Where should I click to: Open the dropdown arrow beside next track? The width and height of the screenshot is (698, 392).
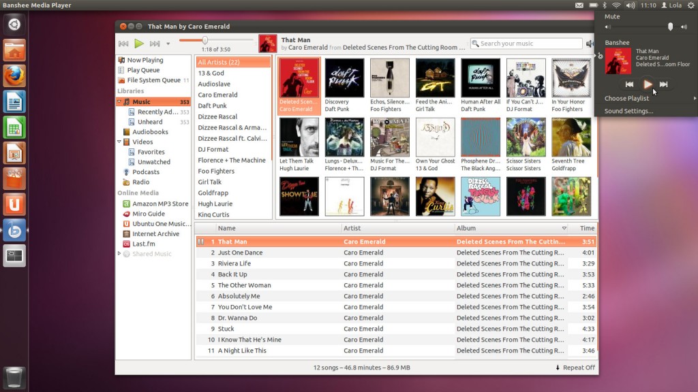click(168, 44)
